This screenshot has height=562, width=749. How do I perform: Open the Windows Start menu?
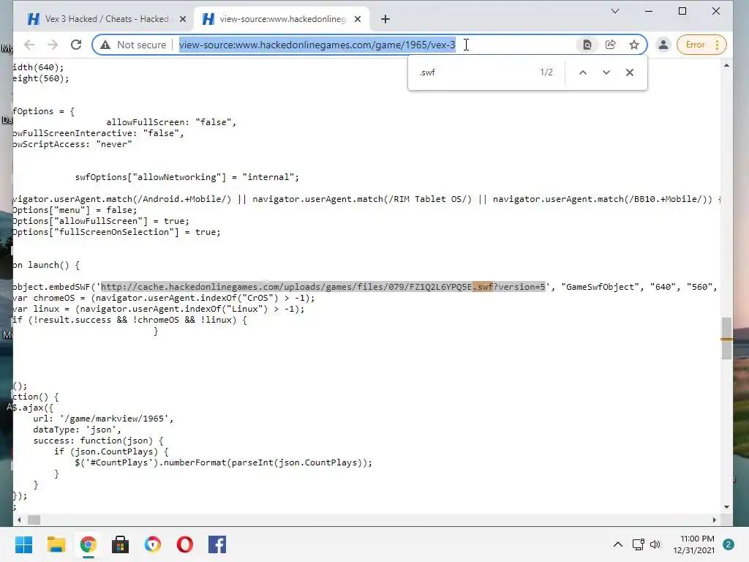click(24, 544)
